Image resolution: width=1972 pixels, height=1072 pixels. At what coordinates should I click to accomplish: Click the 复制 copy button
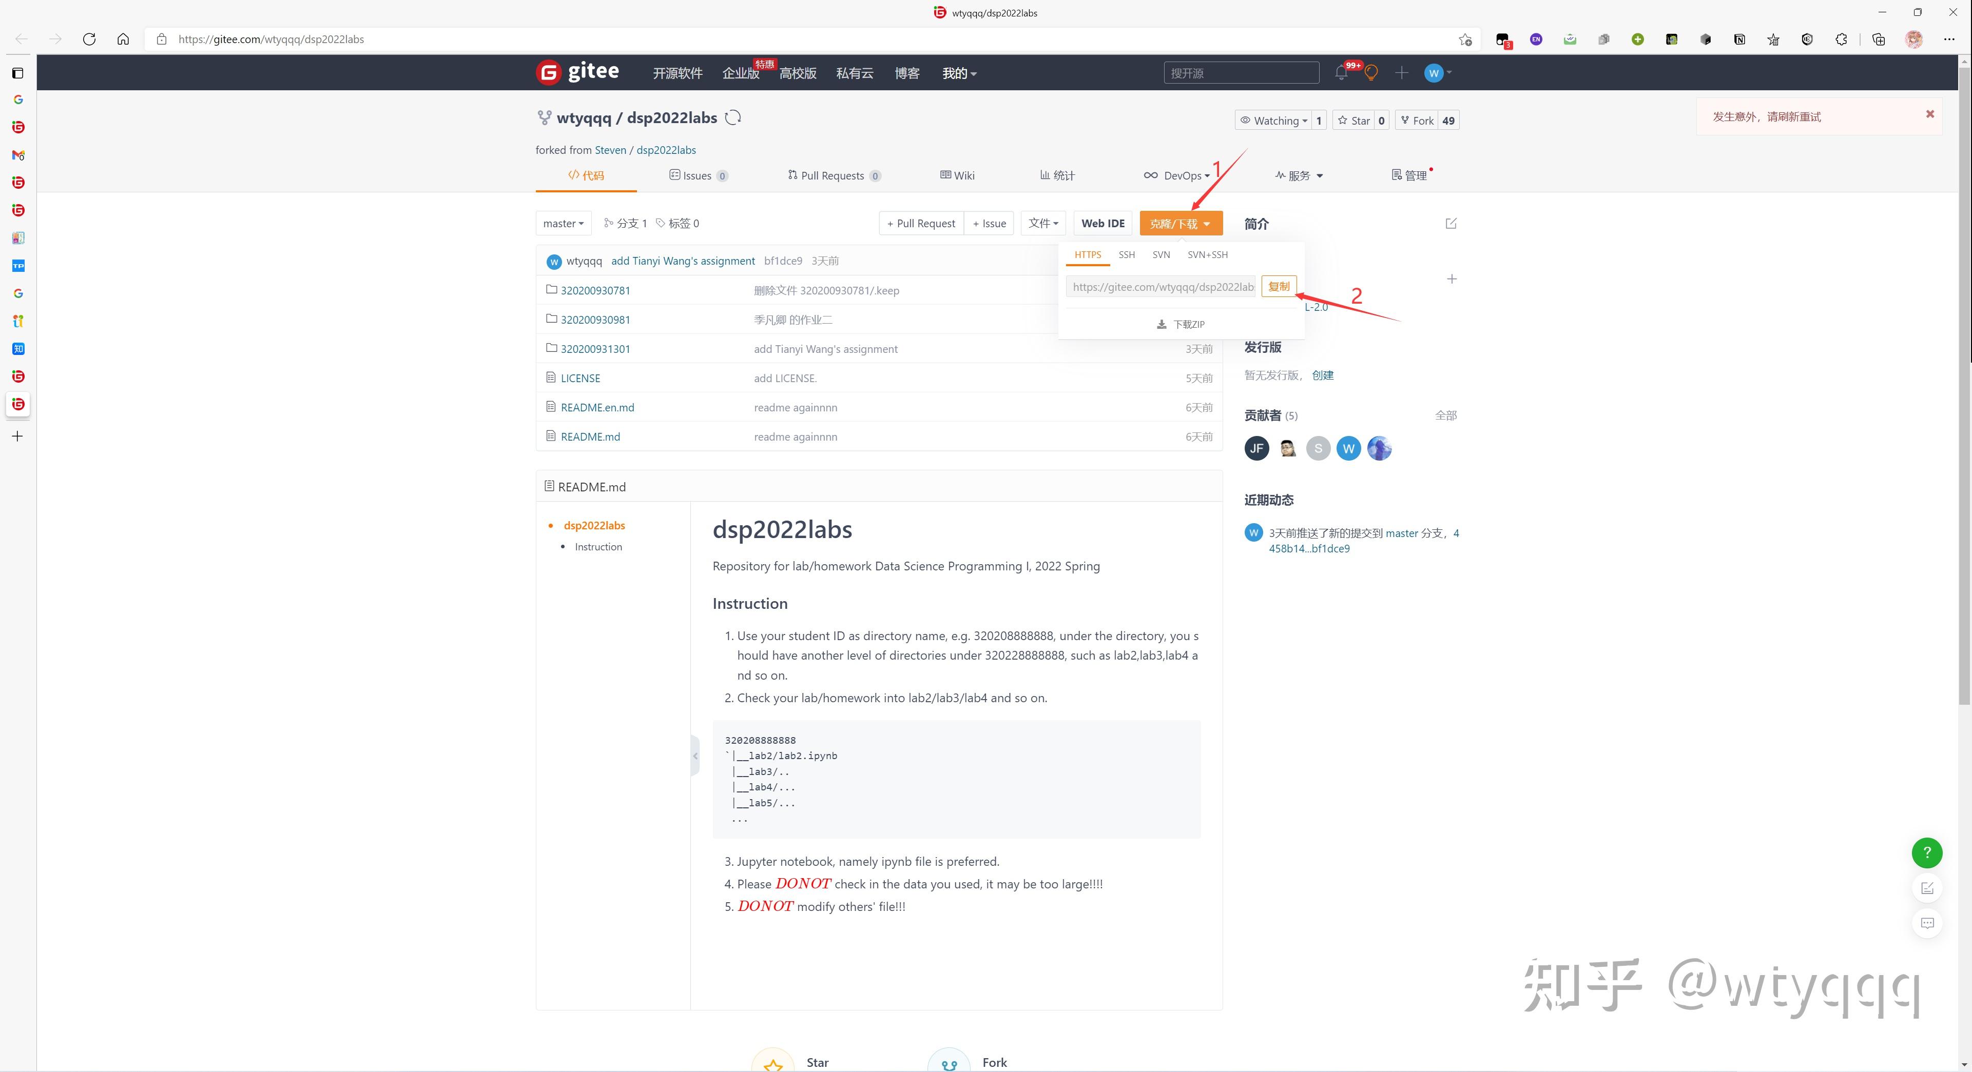pos(1279,286)
